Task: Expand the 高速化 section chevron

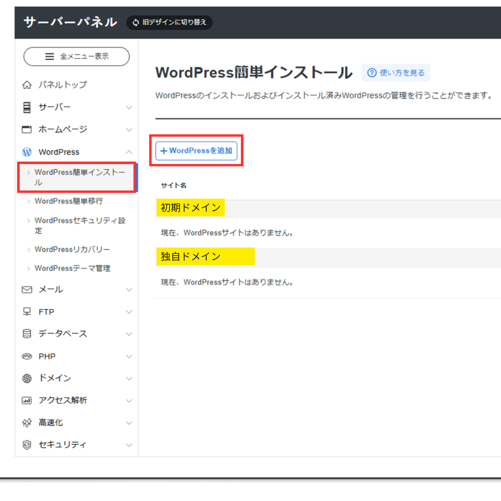Action: [129, 423]
